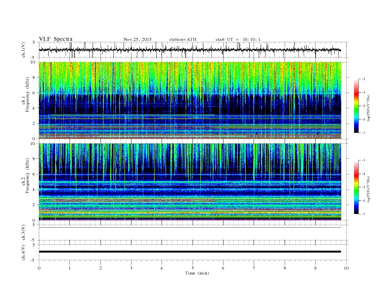This screenshot has height=301, width=390.
Task: Click the "-7" tick on ch.2 colorbar
Action: pyautogui.click(x=363, y=214)
